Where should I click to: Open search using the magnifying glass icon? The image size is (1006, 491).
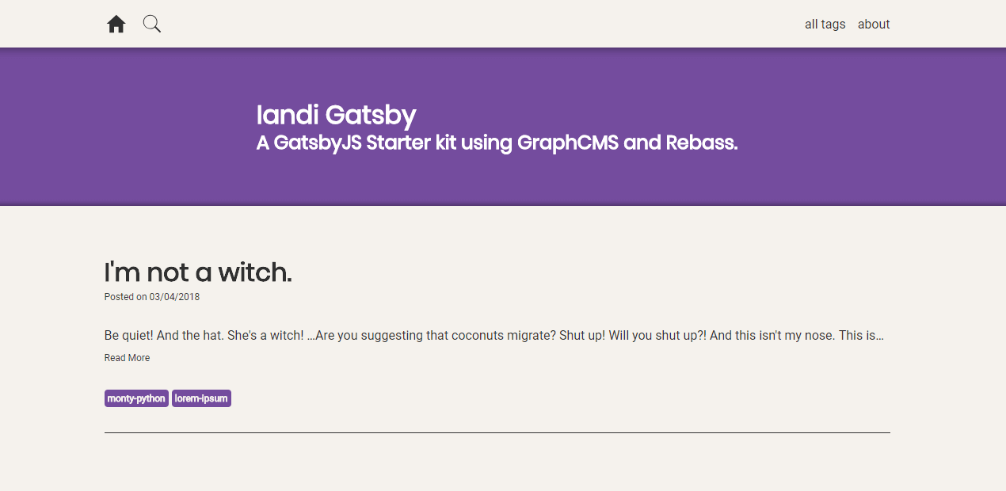tap(152, 25)
